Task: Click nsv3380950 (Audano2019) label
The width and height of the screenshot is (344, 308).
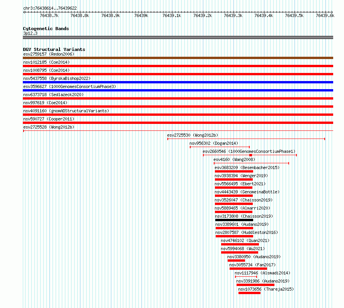Action: pos(254,257)
